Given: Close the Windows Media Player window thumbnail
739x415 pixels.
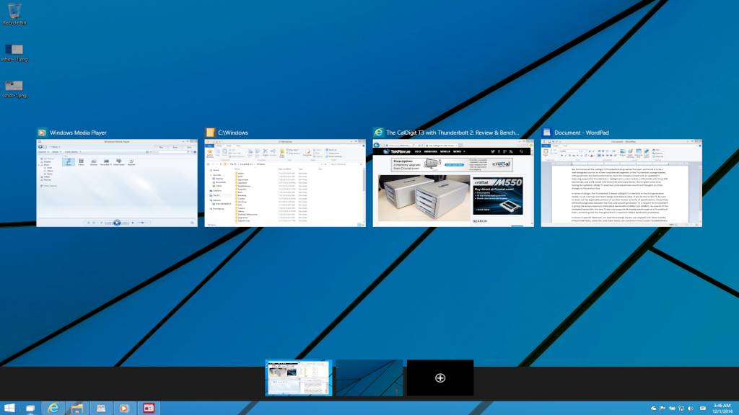Looking at the screenshot, I should pyautogui.click(x=192, y=133).
